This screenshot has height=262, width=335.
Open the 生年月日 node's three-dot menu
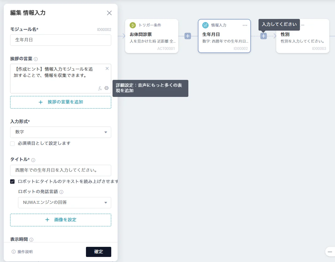point(245,25)
